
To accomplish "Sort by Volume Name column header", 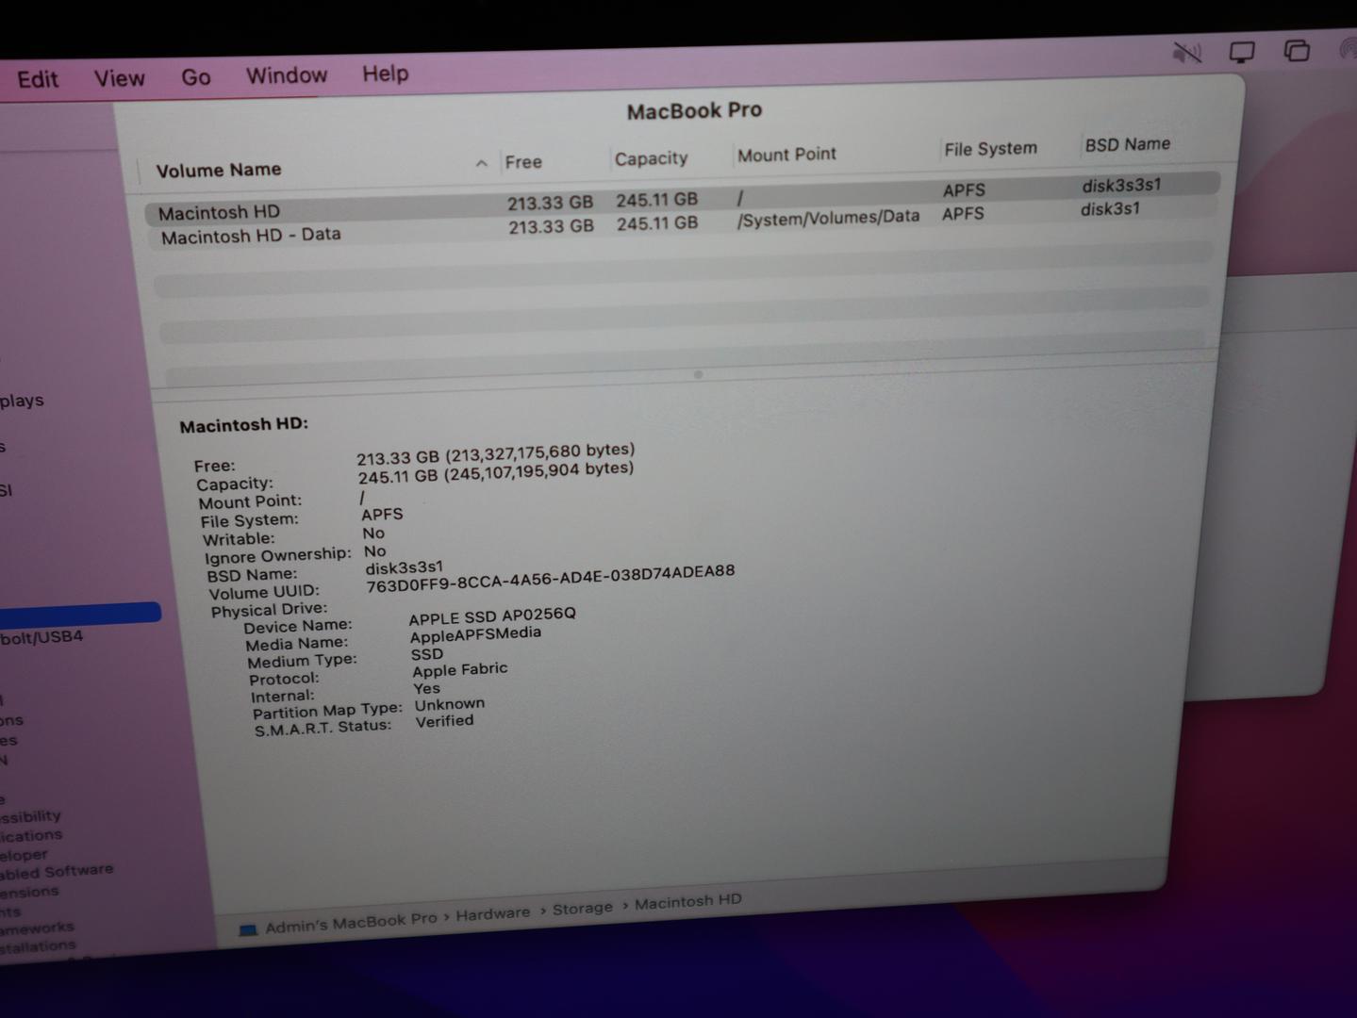I will 219,171.
